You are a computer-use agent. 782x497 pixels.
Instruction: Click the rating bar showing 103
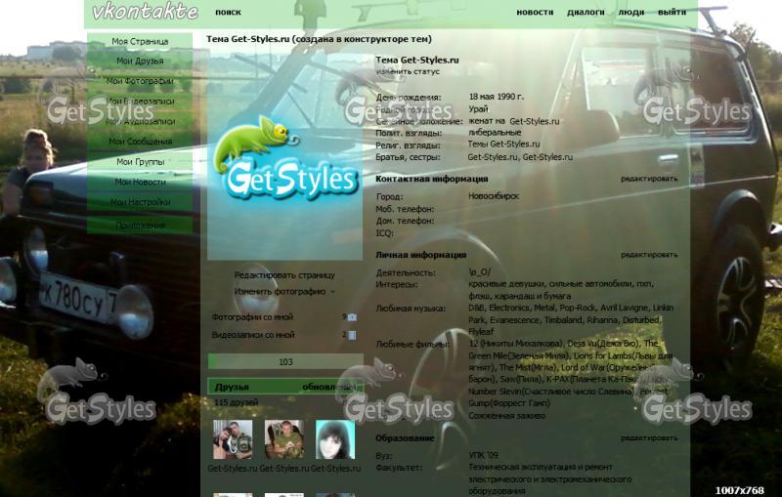[x=285, y=362]
